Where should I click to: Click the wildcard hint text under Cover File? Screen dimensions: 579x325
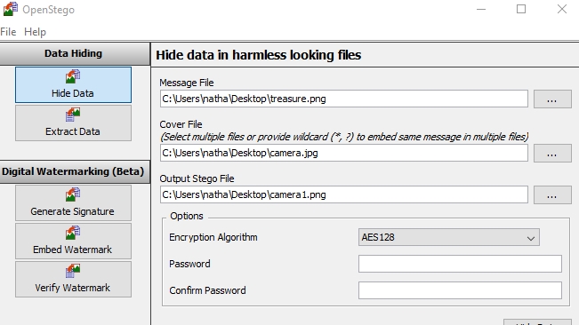pos(344,137)
